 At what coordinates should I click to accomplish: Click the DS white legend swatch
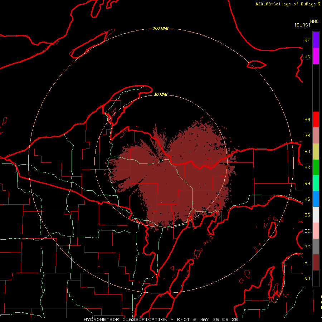click(x=316, y=215)
